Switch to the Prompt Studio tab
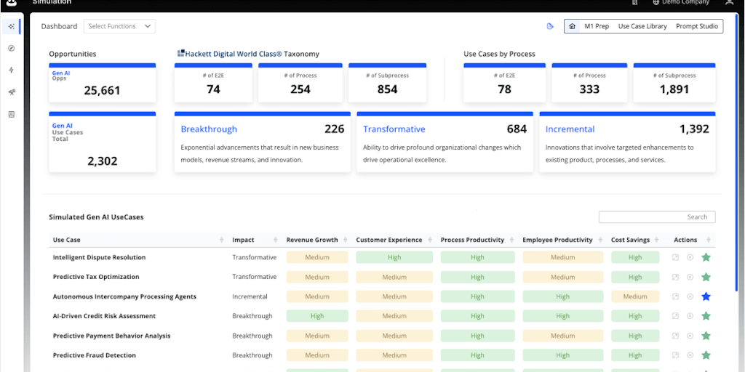 (697, 26)
